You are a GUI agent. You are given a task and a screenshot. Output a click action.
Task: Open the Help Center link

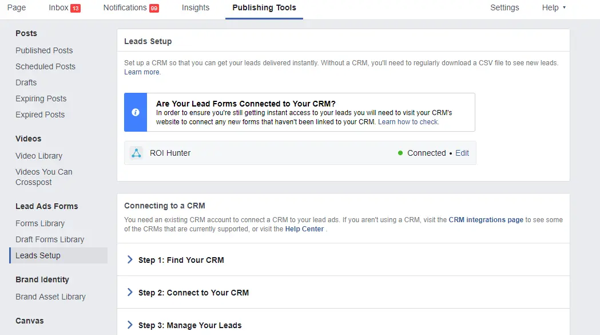tap(304, 228)
